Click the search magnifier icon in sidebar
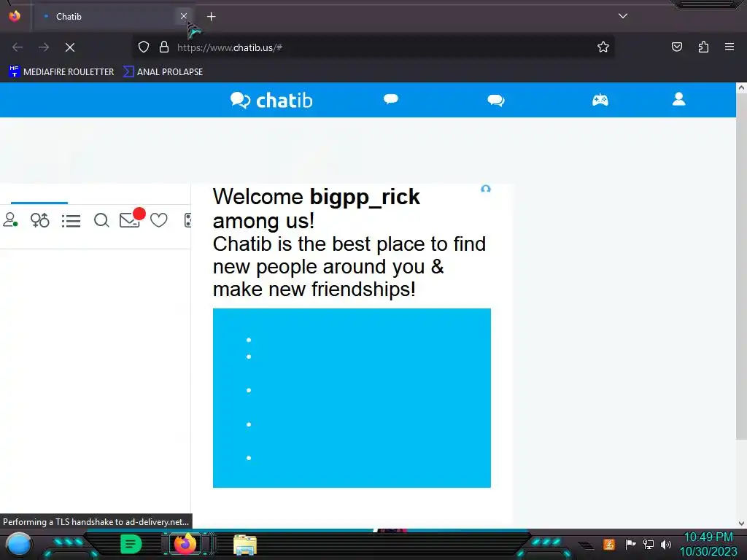 click(x=101, y=220)
